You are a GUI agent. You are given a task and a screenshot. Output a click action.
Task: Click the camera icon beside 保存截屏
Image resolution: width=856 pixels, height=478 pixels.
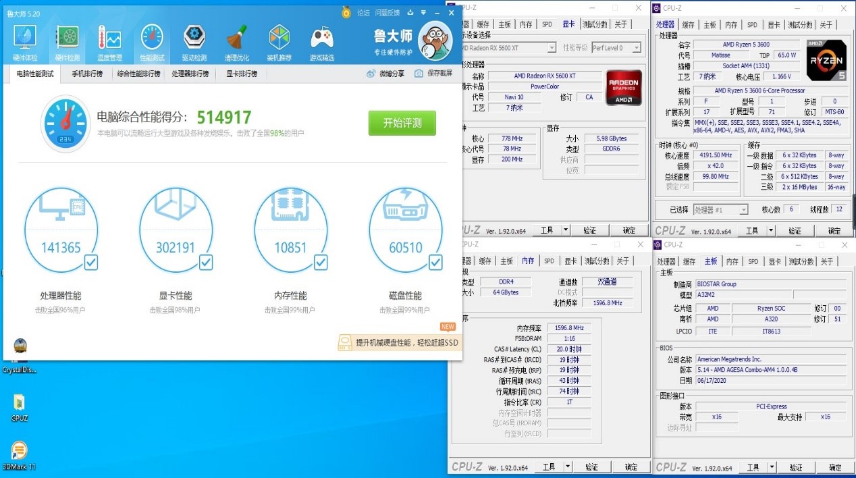click(x=419, y=74)
